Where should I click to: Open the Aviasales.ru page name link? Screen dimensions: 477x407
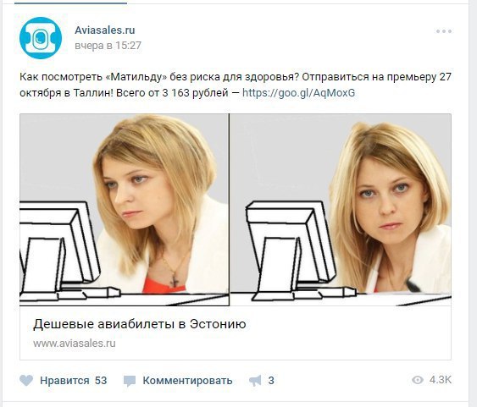pyautogui.click(x=105, y=30)
